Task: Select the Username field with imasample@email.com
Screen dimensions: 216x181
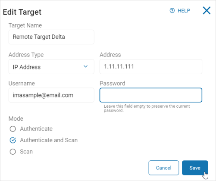Action: point(51,95)
